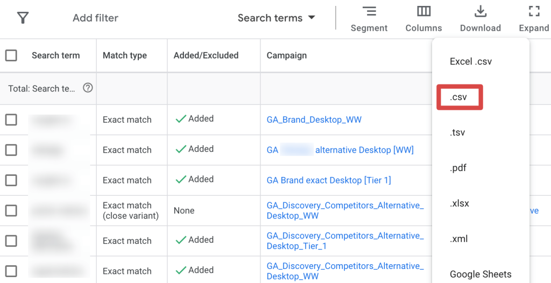Click the 'Total: Search te...' row label
The width and height of the screenshot is (551, 283).
(x=41, y=89)
